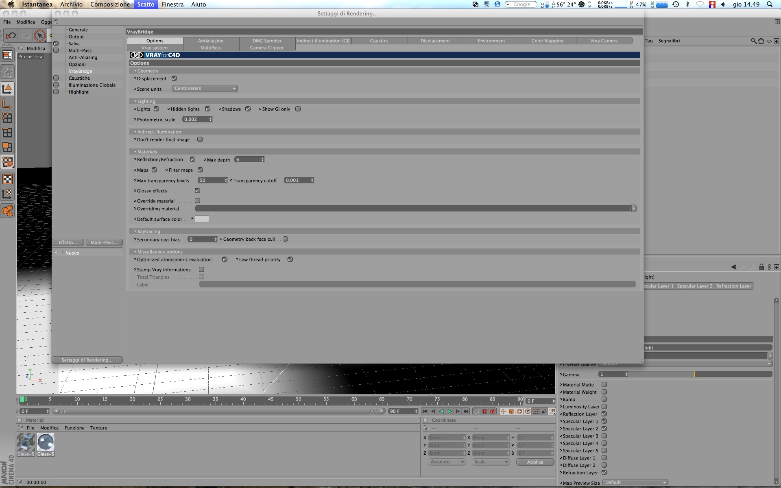Click the Applica button
Viewport: 781px width, 488px height.
click(535, 462)
